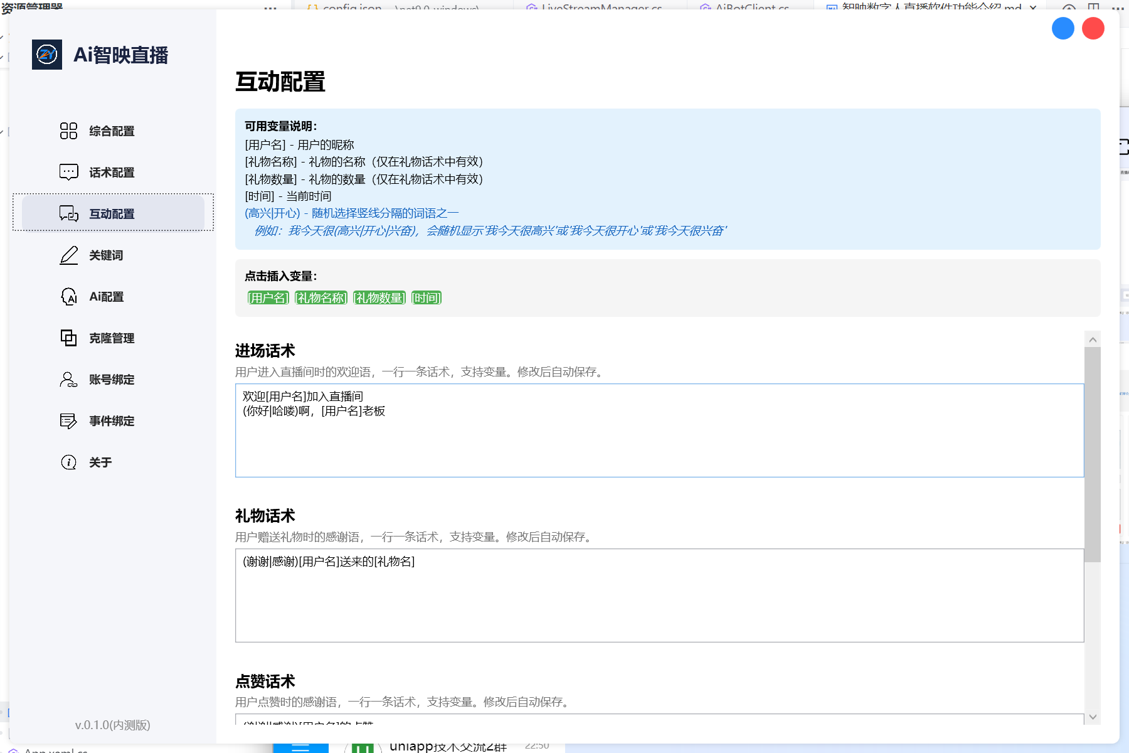Switch to LiveStreamManager.cs tab in background editor
This screenshot has height=753, width=1129.
pyautogui.click(x=601, y=5)
